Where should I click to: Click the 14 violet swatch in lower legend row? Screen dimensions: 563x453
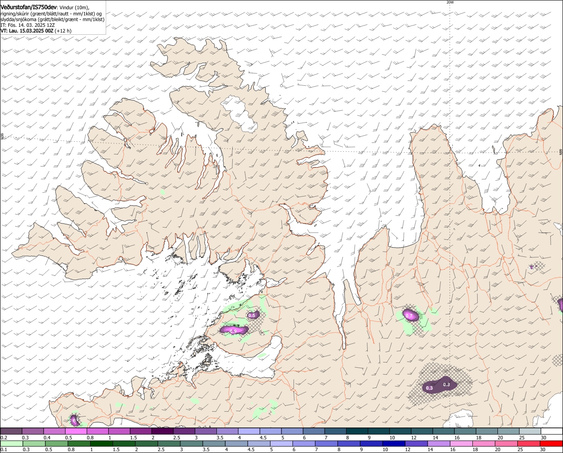pyautogui.click(x=439, y=443)
